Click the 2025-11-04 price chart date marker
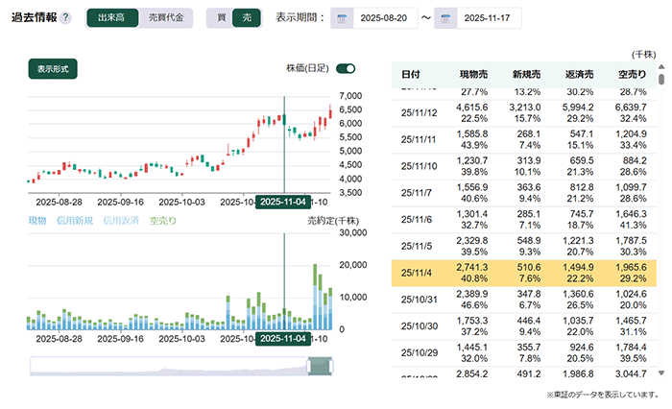 coord(283,202)
